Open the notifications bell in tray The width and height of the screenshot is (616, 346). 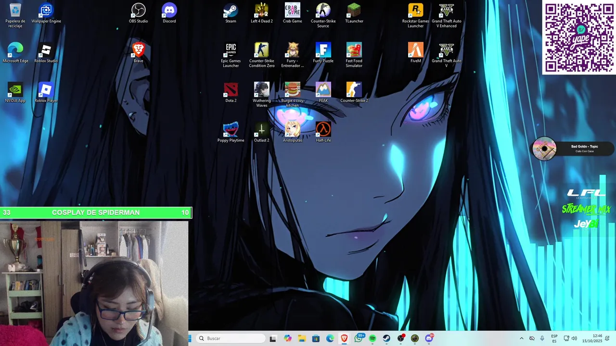click(608, 338)
